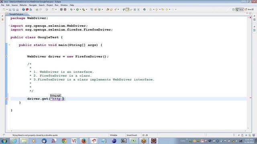This screenshot has height=144, width=257.
Task: Expand the External Tools dropdown arrow
Action: tap(86, 10)
